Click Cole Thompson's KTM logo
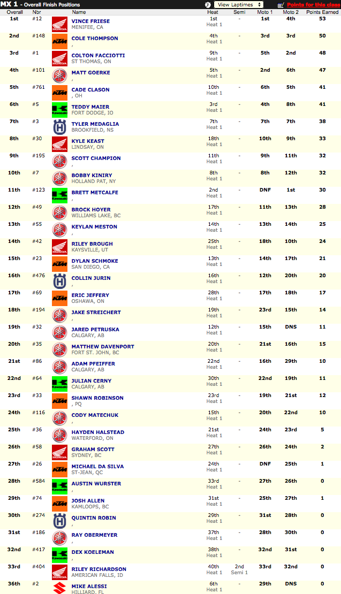The image size is (341, 594). pos(59,41)
